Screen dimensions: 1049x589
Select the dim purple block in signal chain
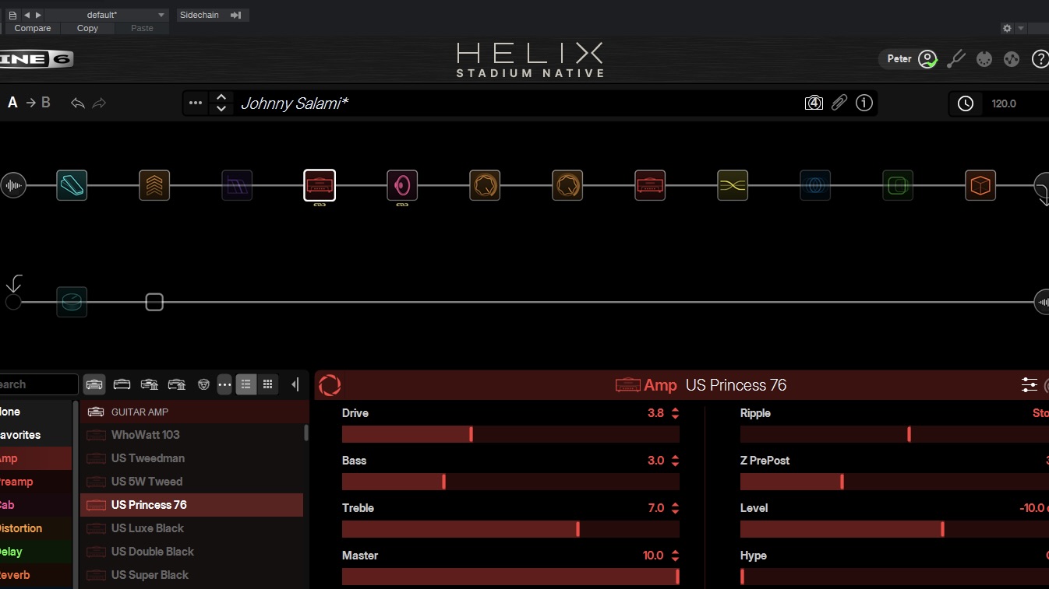(237, 185)
